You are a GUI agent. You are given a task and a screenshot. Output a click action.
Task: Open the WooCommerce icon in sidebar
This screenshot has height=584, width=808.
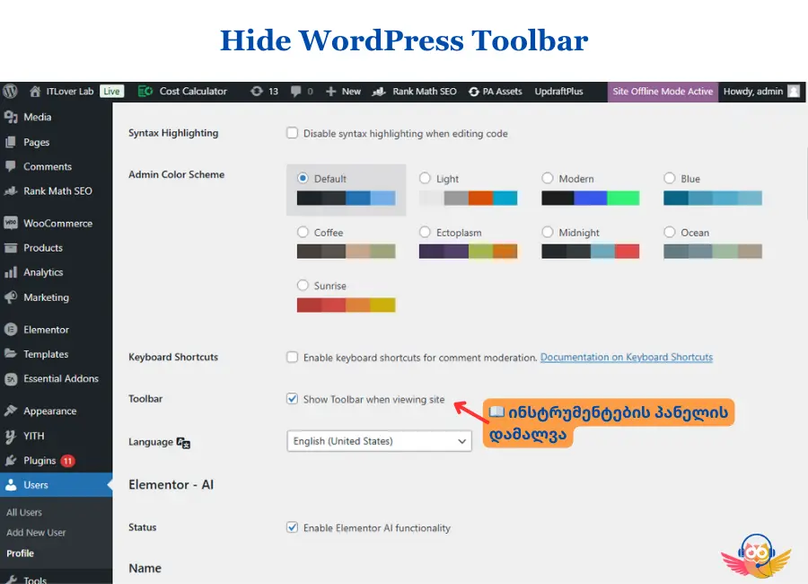coord(11,223)
